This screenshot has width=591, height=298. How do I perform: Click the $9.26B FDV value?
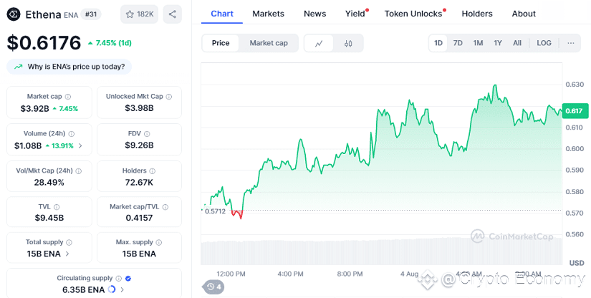pyautogui.click(x=139, y=145)
